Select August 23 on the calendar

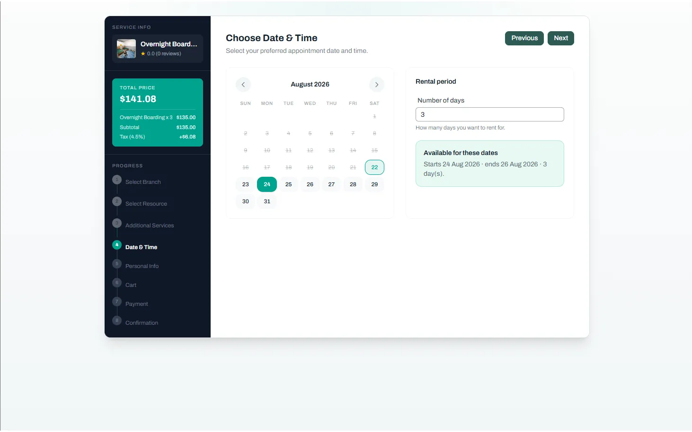coord(245,184)
